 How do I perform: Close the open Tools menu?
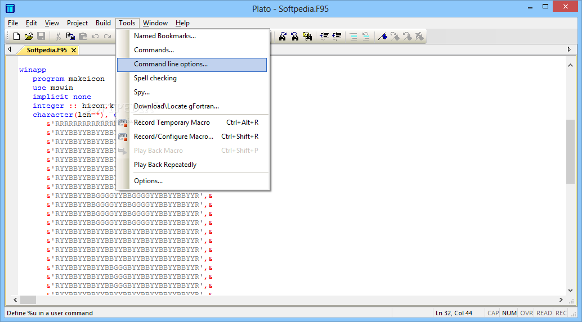point(127,23)
